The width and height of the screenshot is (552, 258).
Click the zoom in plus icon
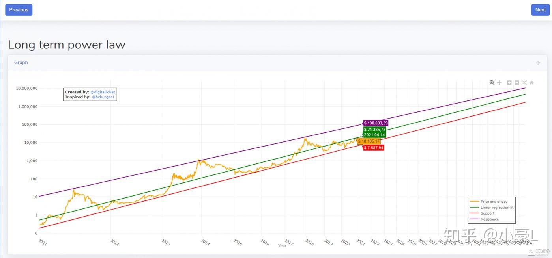pos(509,83)
